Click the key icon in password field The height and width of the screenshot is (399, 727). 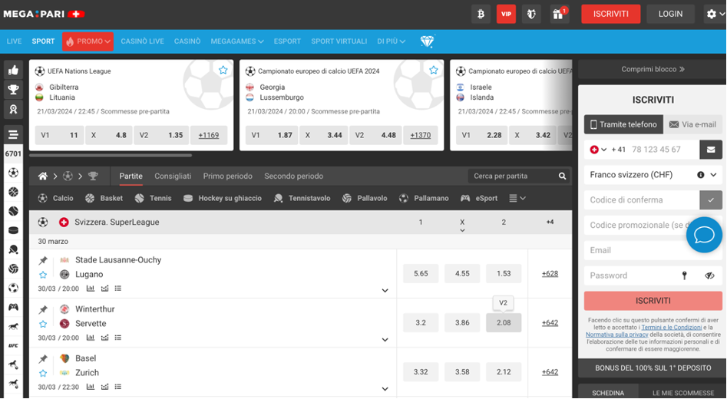tap(684, 275)
